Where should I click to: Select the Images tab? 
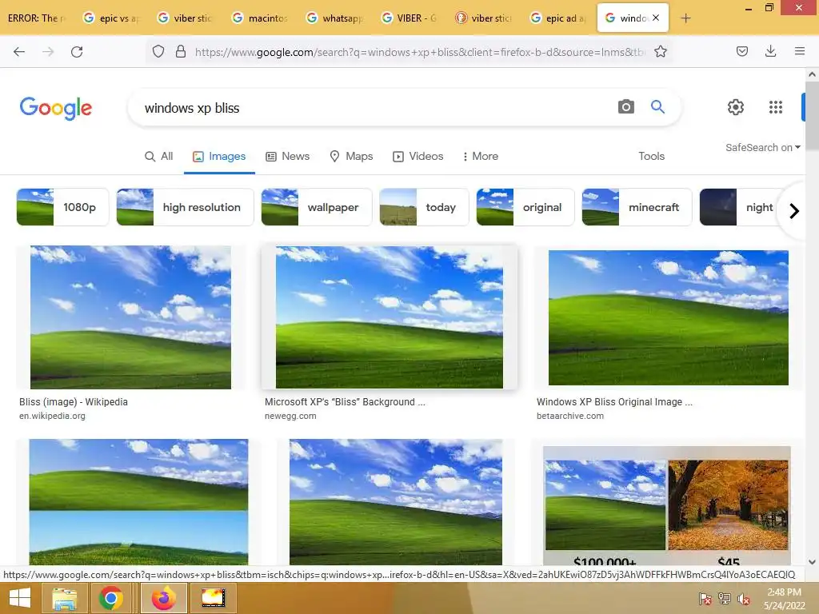(x=219, y=156)
